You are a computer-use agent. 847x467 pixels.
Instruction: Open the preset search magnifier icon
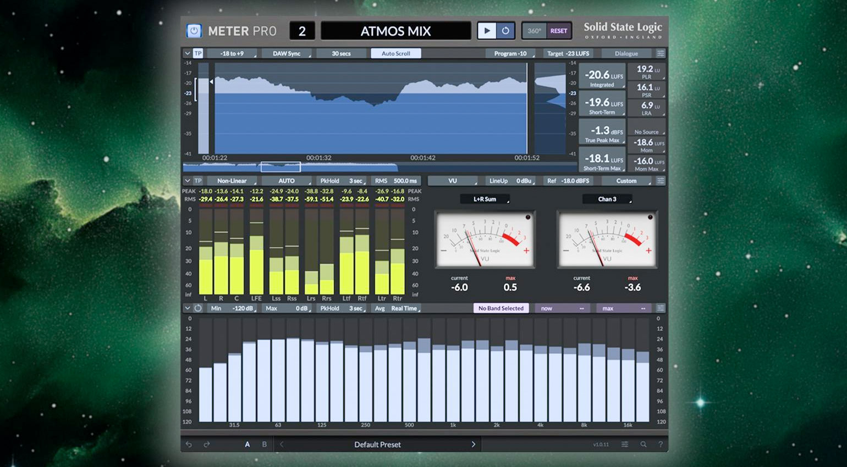pyautogui.click(x=643, y=444)
